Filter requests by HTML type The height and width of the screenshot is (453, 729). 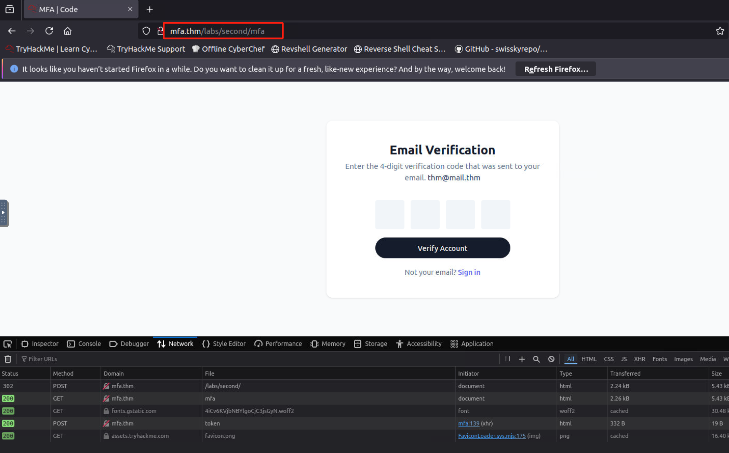pyautogui.click(x=588, y=359)
